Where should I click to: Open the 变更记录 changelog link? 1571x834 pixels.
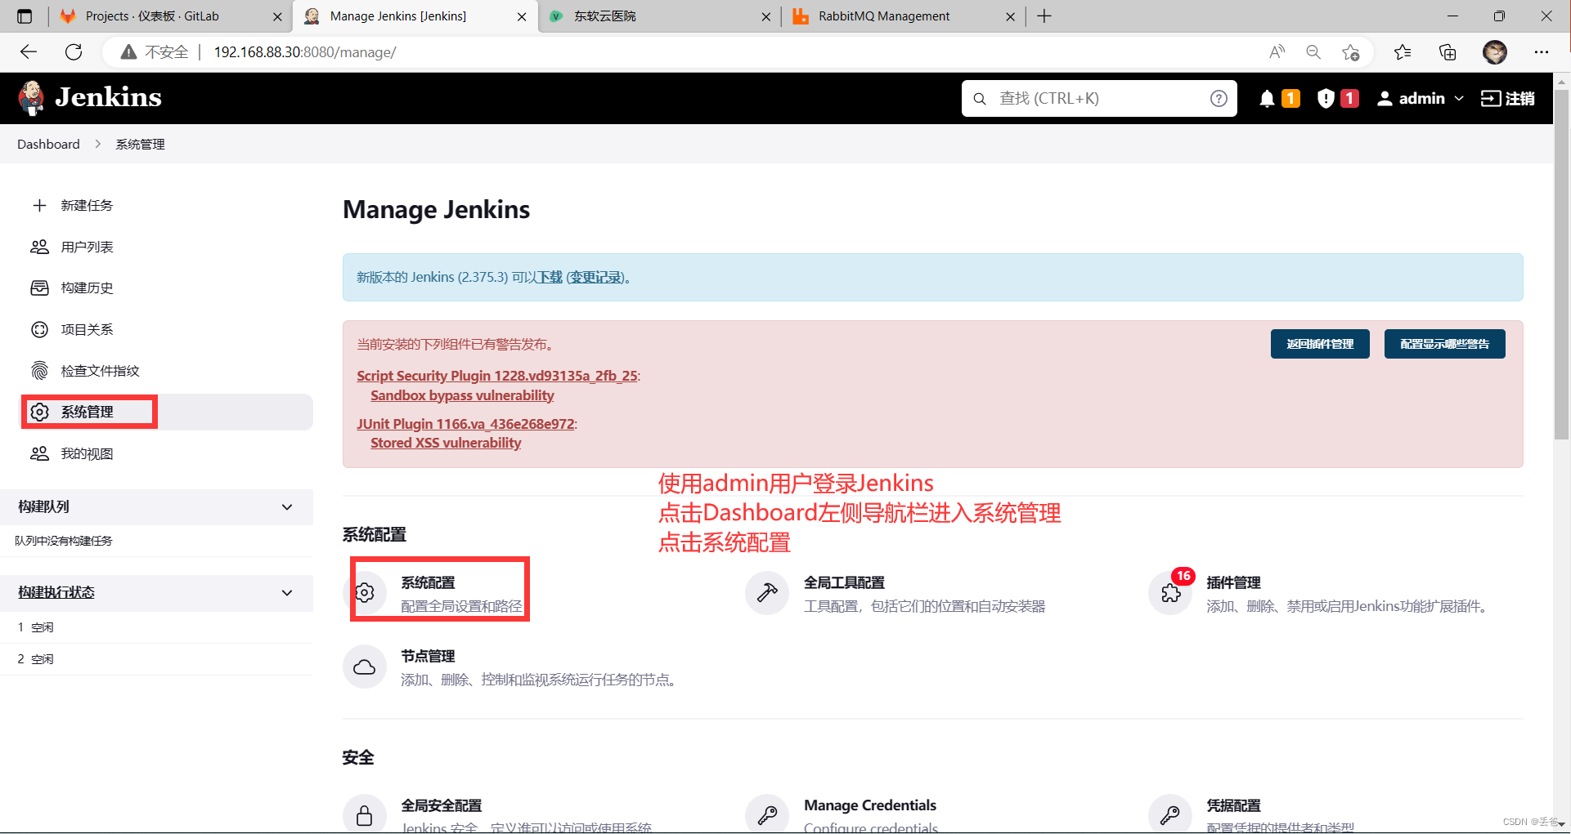point(596,277)
